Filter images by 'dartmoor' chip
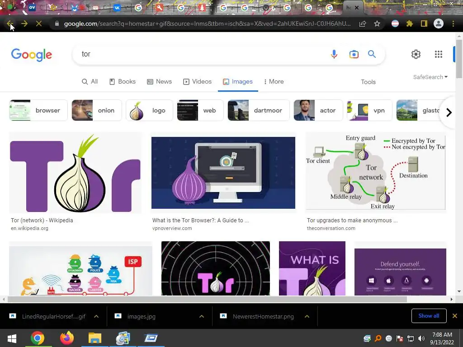The width and height of the screenshot is (463, 347). (x=258, y=110)
